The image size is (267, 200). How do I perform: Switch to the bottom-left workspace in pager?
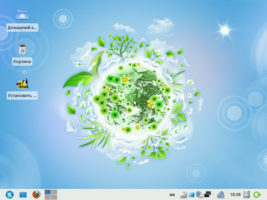click(48, 197)
